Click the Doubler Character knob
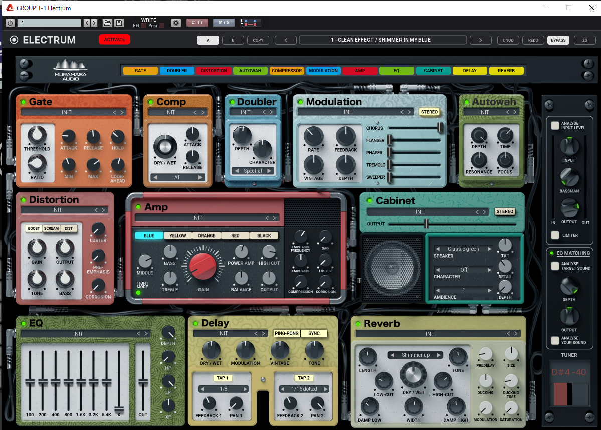Image resolution: width=601 pixels, height=430 pixels. point(262,149)
